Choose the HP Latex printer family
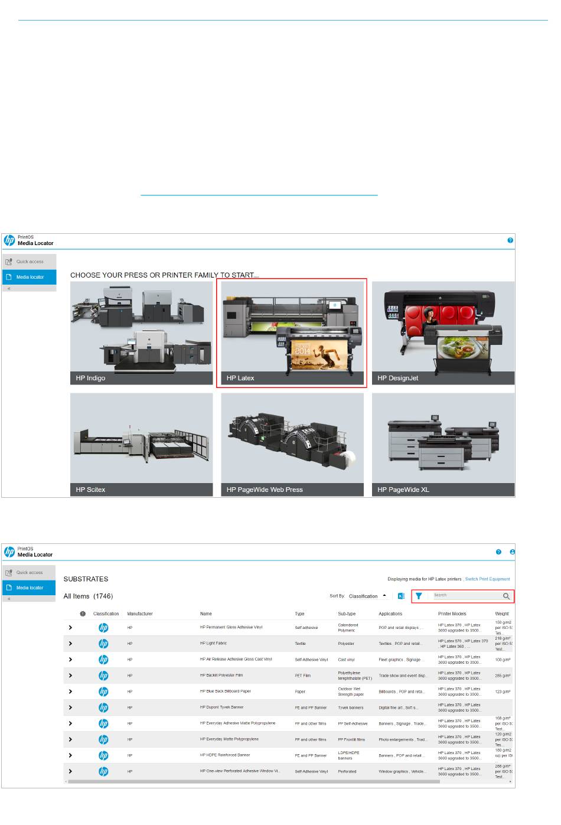This screenshot has width=561, height=825. pos(292,333)
